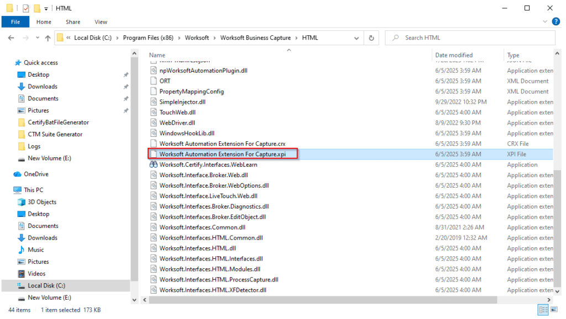
Task: Select WindowsHookLib.dll file
Action: coord(187,134)
